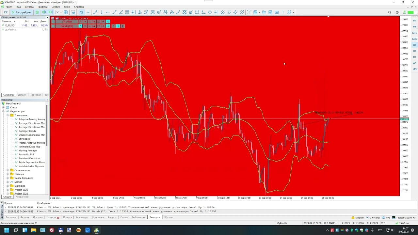The width and height of the screenshot is (418, 235).
Task: Switch chart to M5 timeframe
Action: (x=415, y=27)
